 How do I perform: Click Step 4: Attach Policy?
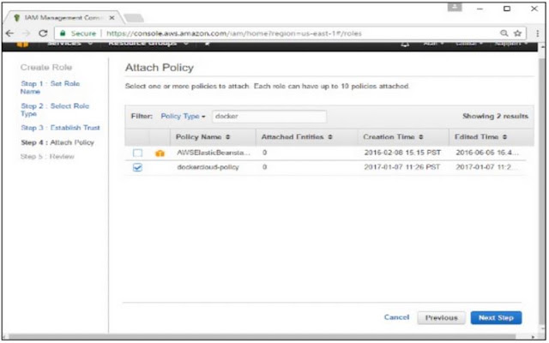[x=57, y=142]
